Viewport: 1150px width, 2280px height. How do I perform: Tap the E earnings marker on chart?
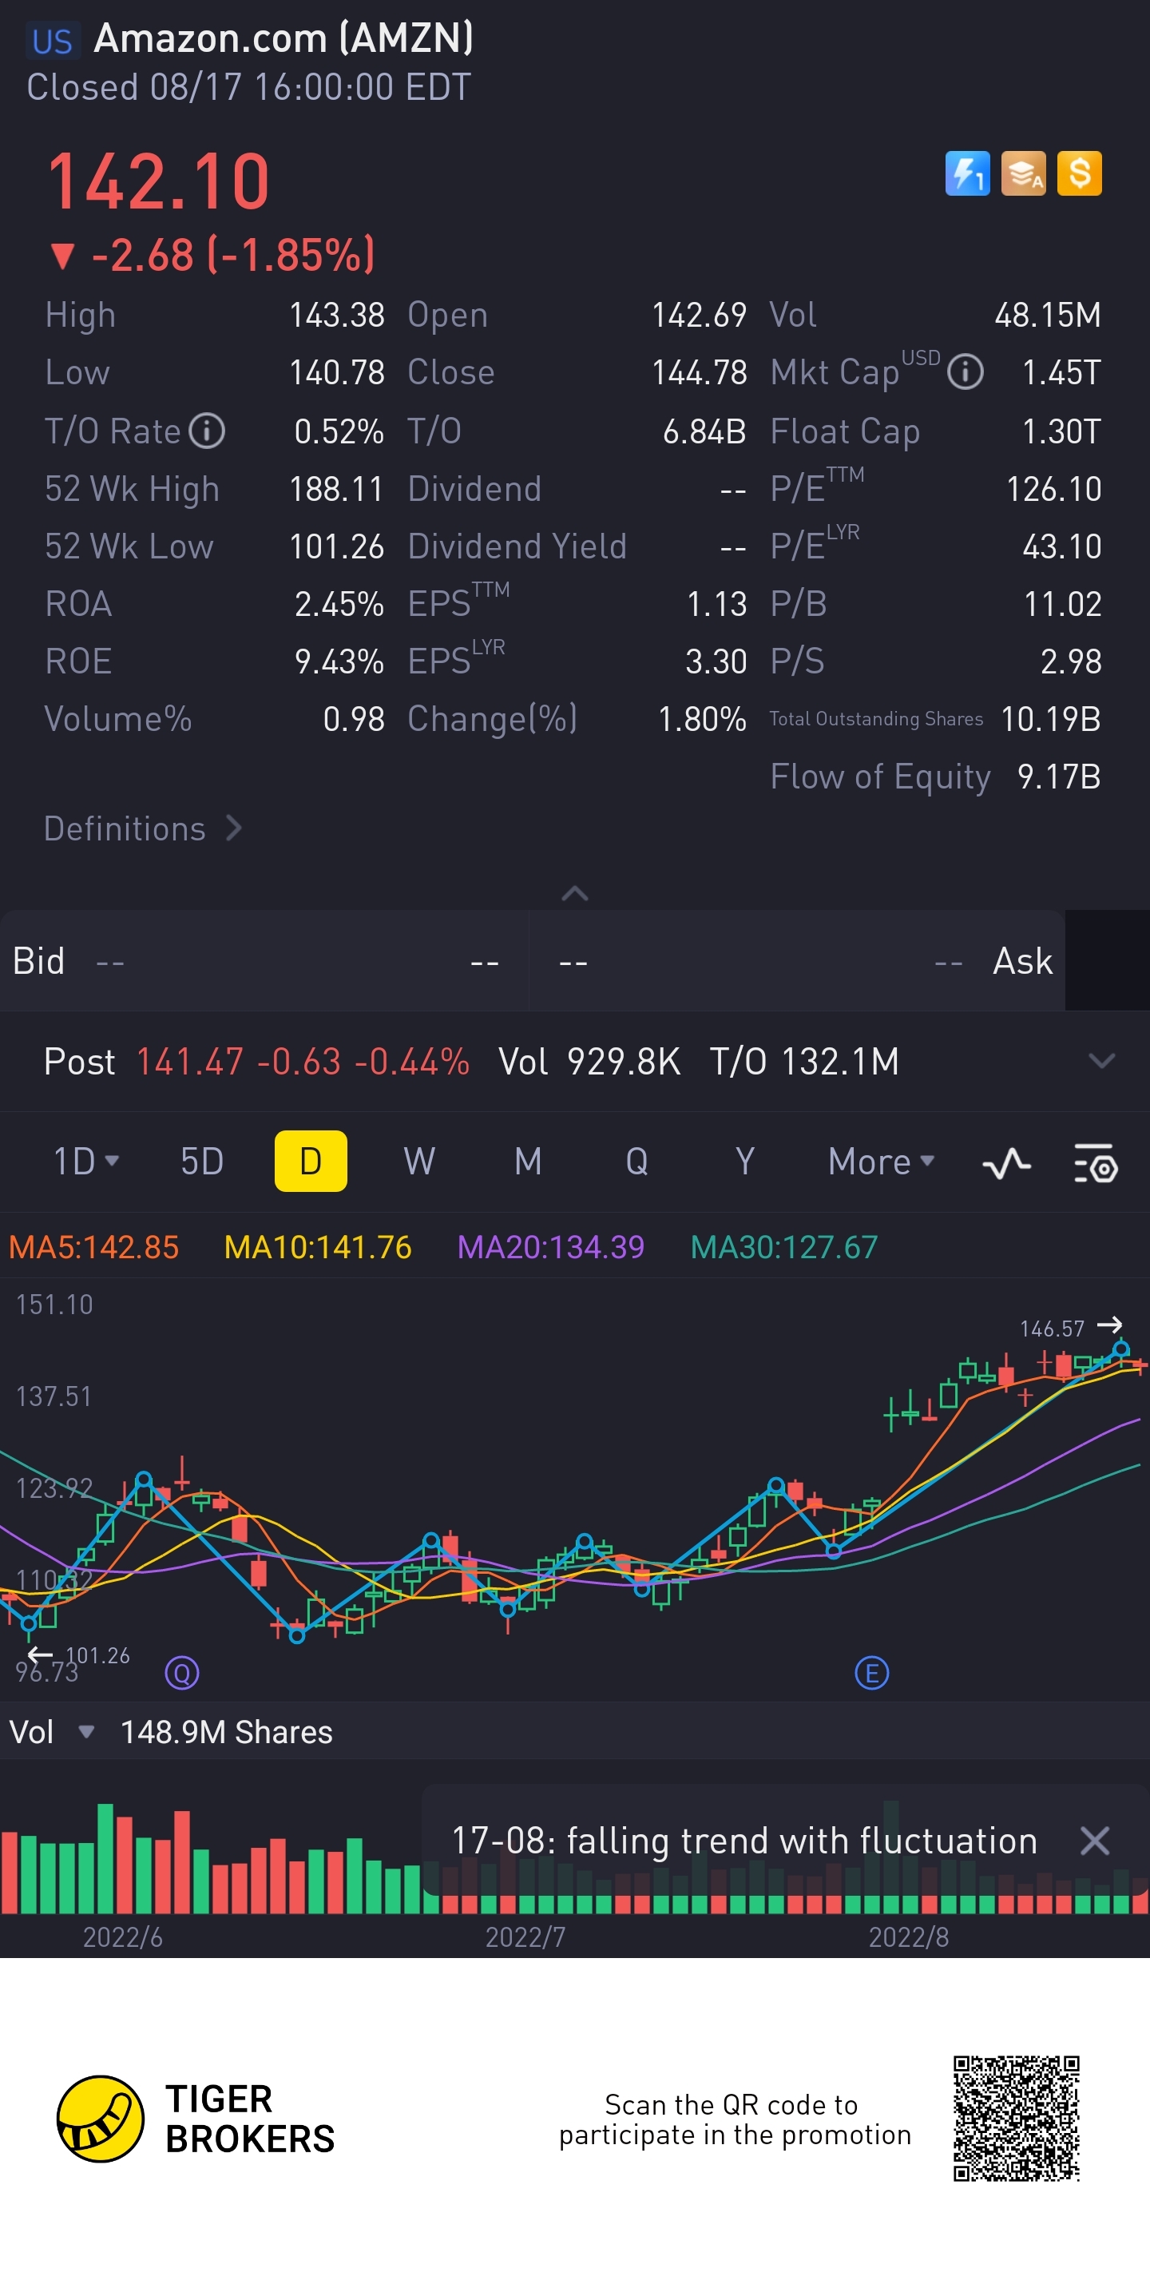(871, 1673)
